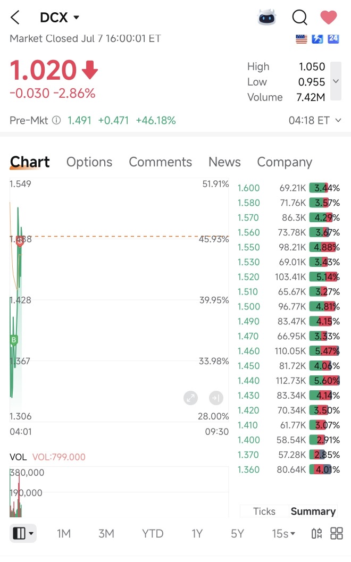
Task: Tap the blue 24-hour trading badge
Action: (x=333, y=39)
